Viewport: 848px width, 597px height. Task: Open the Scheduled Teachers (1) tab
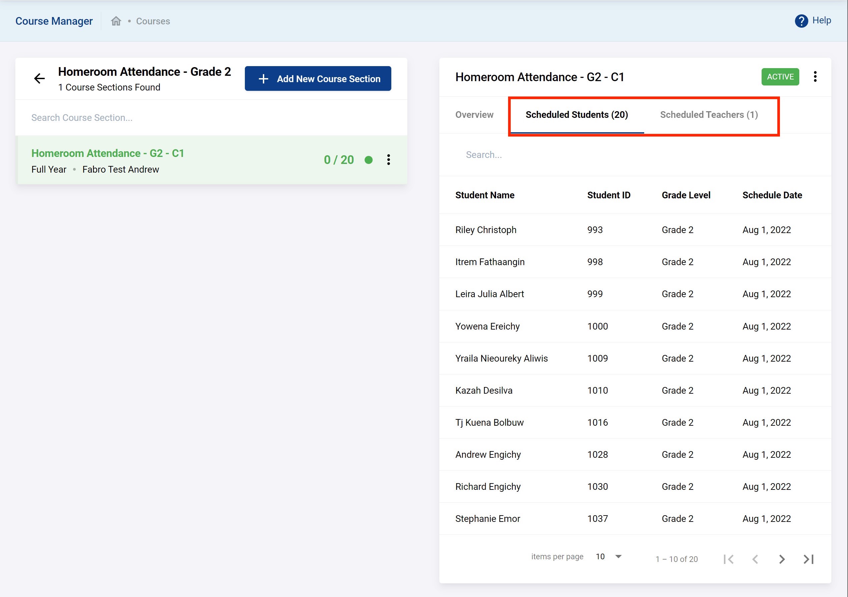(709, 115)
